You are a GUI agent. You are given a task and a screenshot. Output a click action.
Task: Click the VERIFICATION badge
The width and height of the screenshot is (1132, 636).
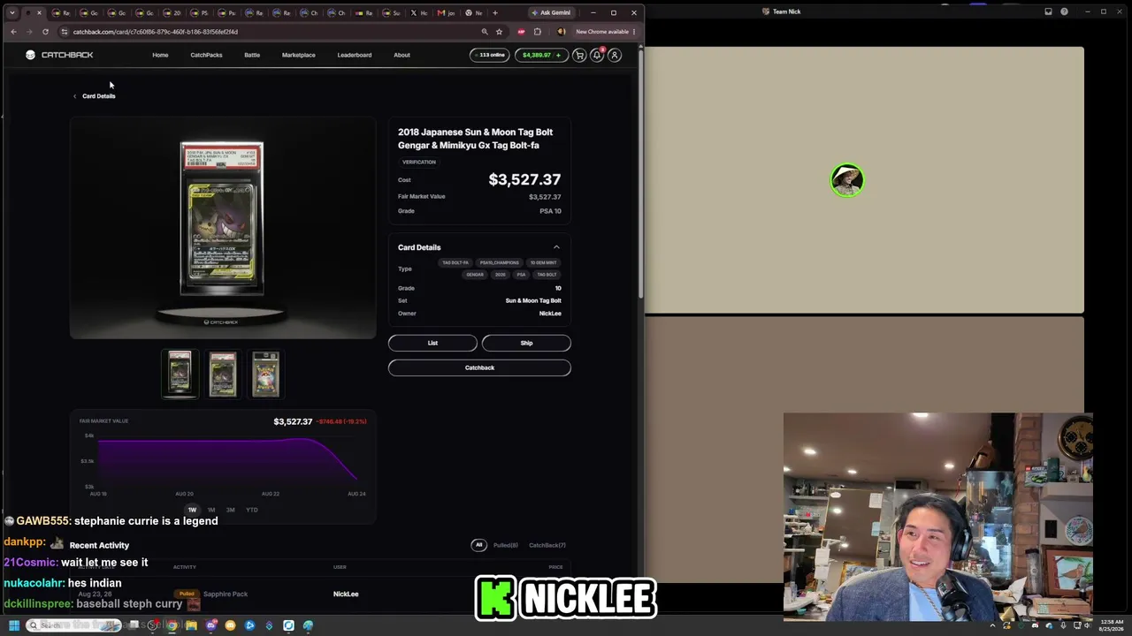click(x=419, y=163)
